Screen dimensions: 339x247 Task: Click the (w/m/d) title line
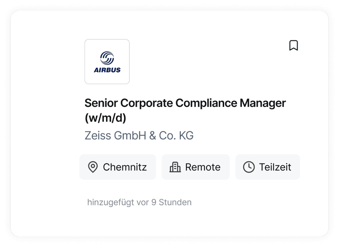pyautogui.click(x=105, y=118)
